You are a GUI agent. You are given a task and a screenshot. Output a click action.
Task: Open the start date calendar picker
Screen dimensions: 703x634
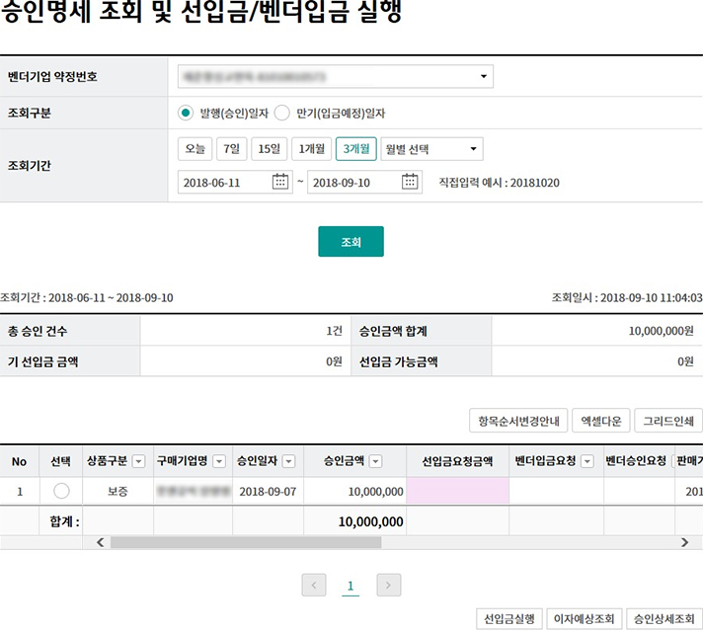point(281,182)
